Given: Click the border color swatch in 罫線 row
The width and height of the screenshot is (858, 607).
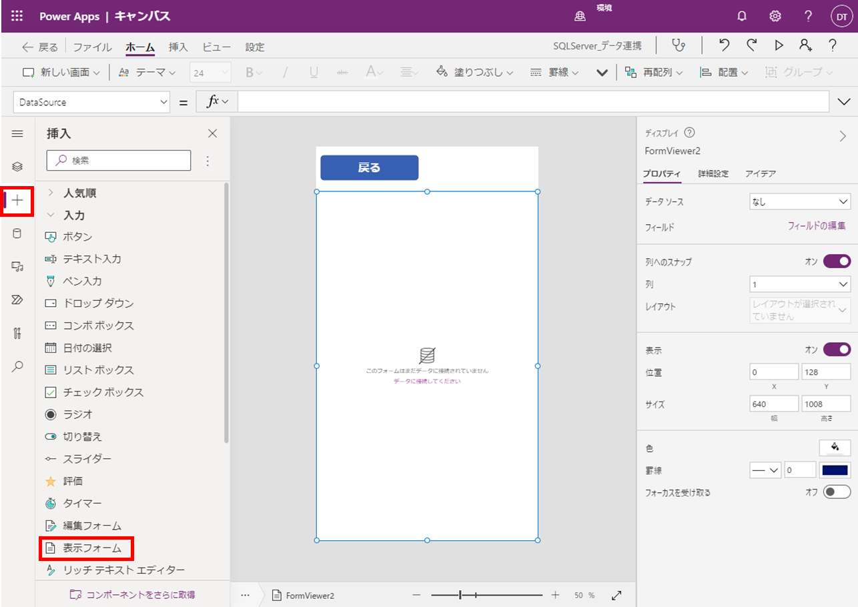Looking at the screenshot, I should click(x=835, y=470).
